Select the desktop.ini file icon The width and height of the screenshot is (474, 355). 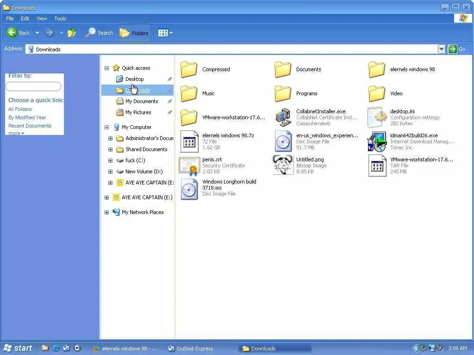click(x=377, y=117)
